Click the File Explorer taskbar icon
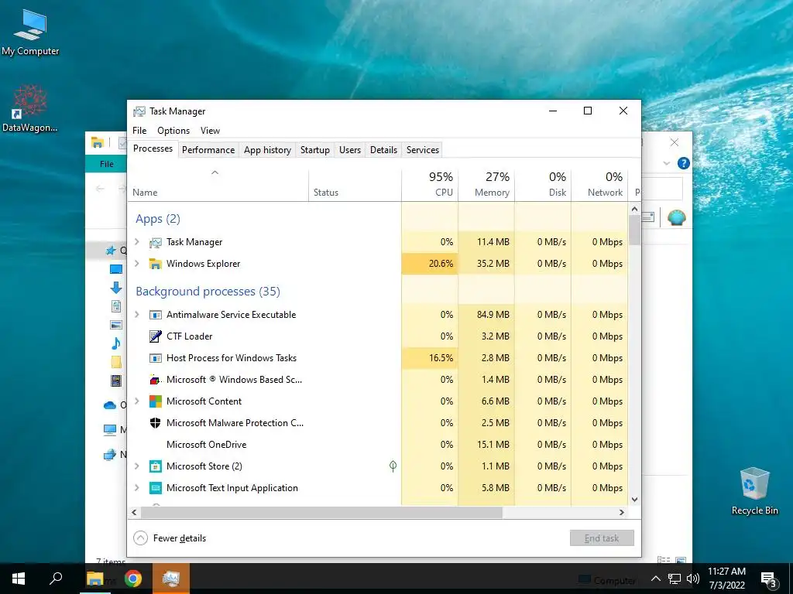The width and height of the screenshot is (793, 594). (x=95, y=579)
